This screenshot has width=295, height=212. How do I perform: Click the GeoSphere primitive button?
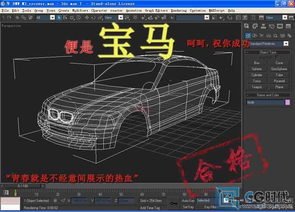[x=279, y=69]
